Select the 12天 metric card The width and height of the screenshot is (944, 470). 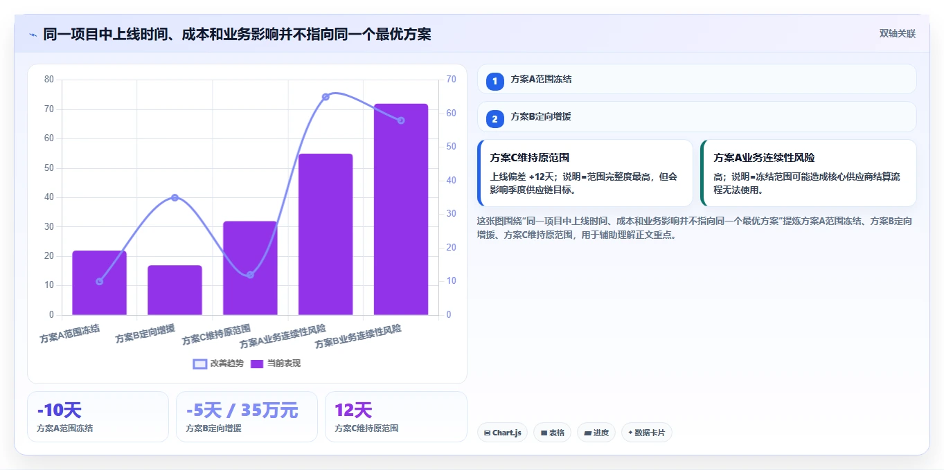395,417
